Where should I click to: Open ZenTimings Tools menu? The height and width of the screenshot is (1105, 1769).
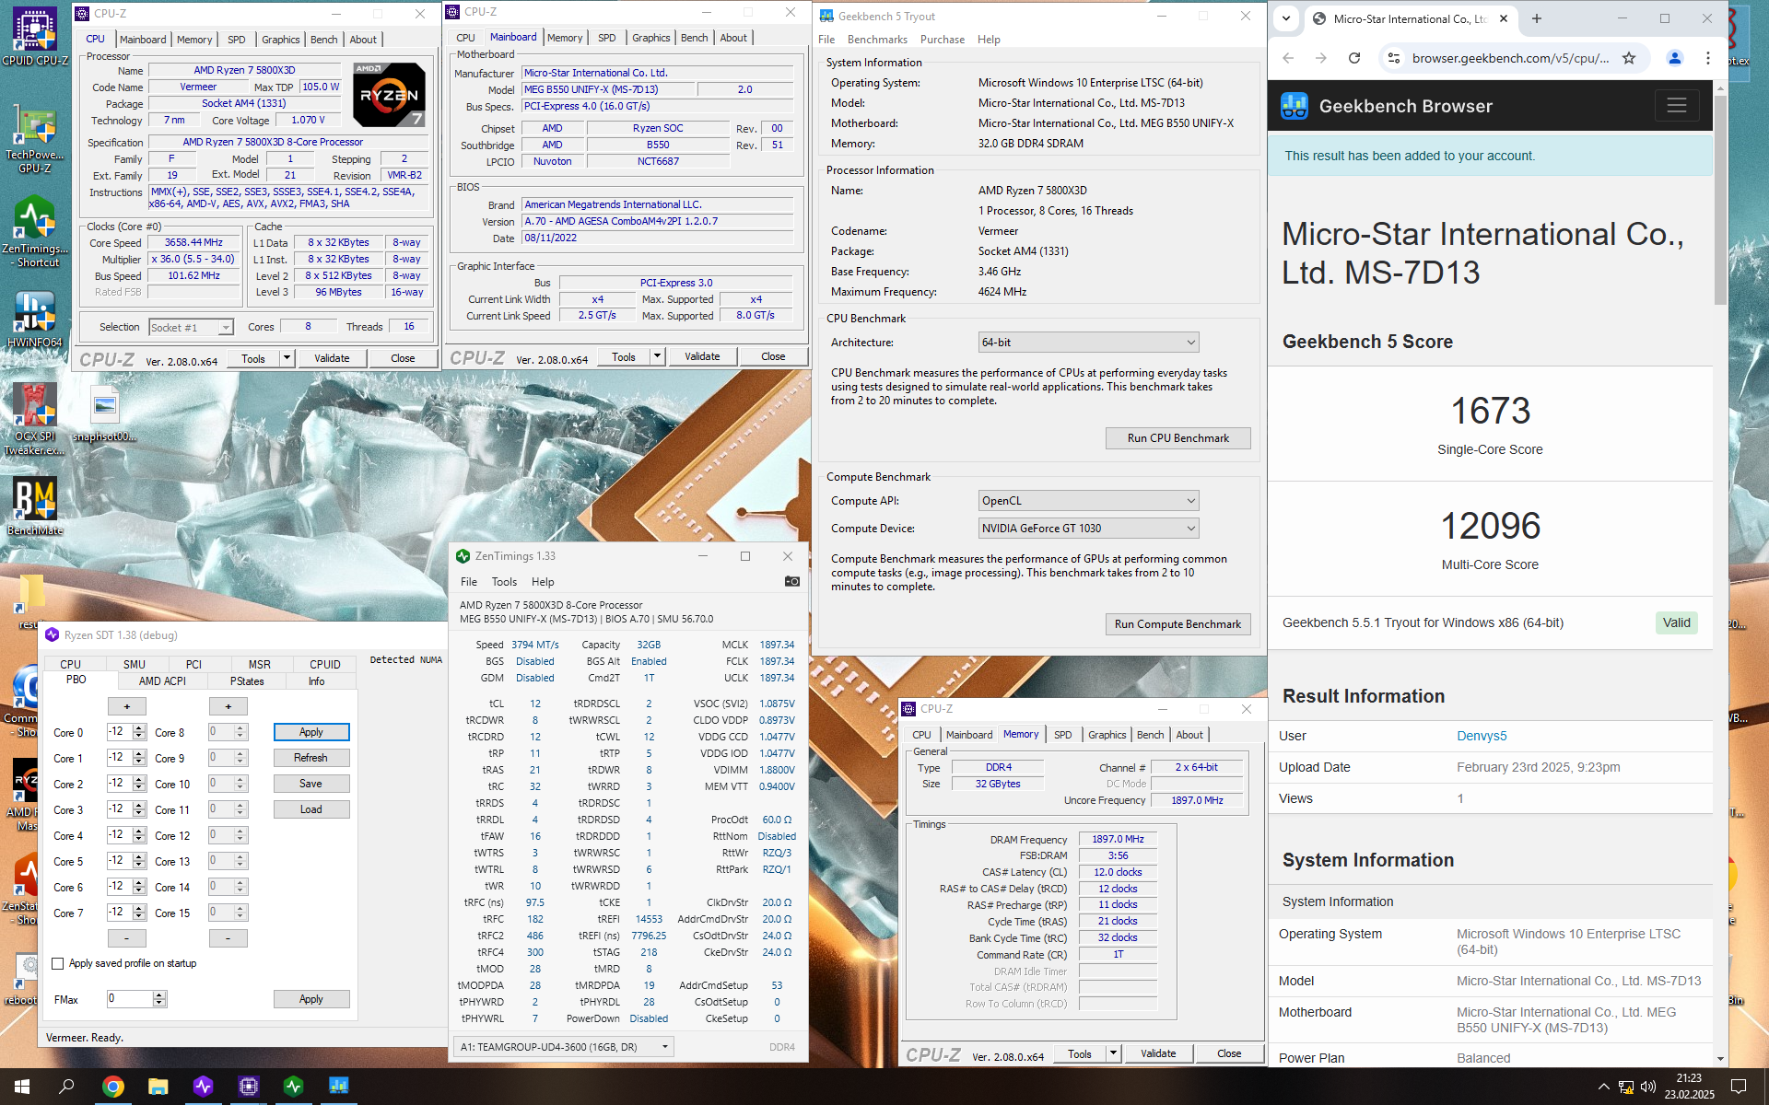point(504,582)
